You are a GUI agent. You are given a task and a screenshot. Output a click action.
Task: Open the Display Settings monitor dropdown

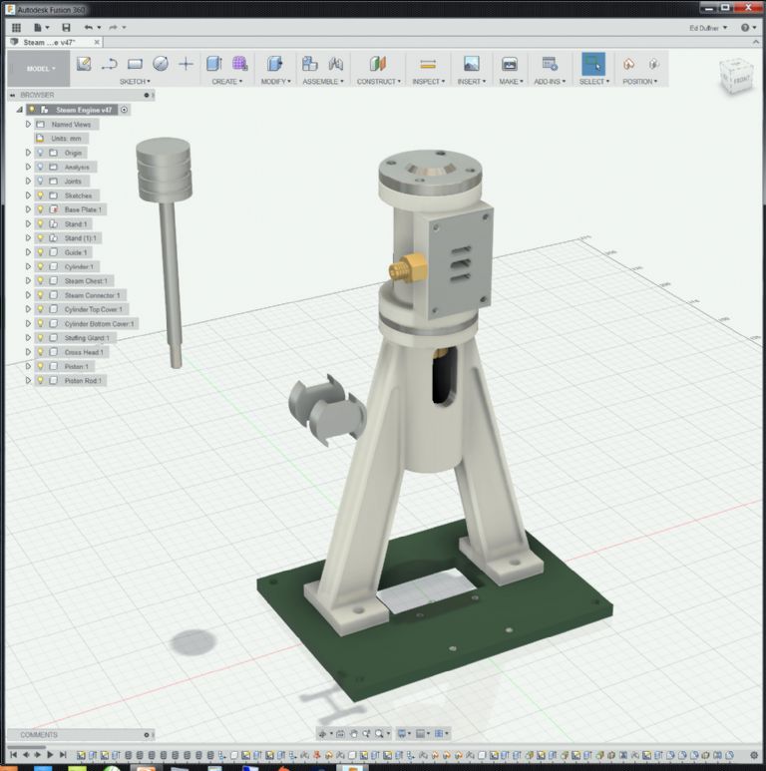click(404, 734)
